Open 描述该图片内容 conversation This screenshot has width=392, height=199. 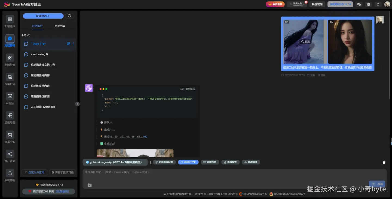click(x=48, y=75)
